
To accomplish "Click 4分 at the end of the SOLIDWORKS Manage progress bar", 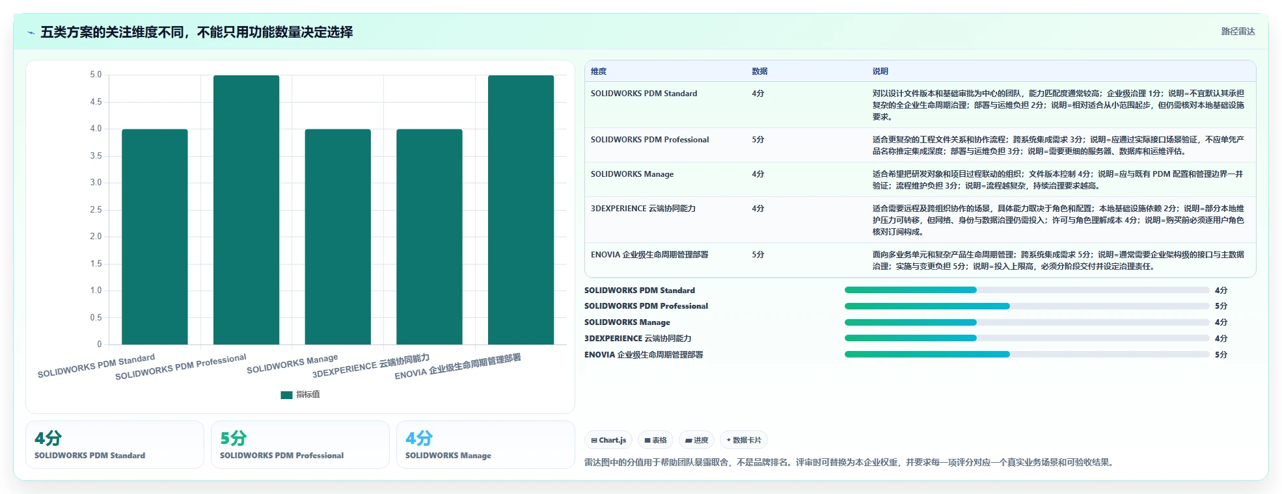I will (x=1221, y=322).
